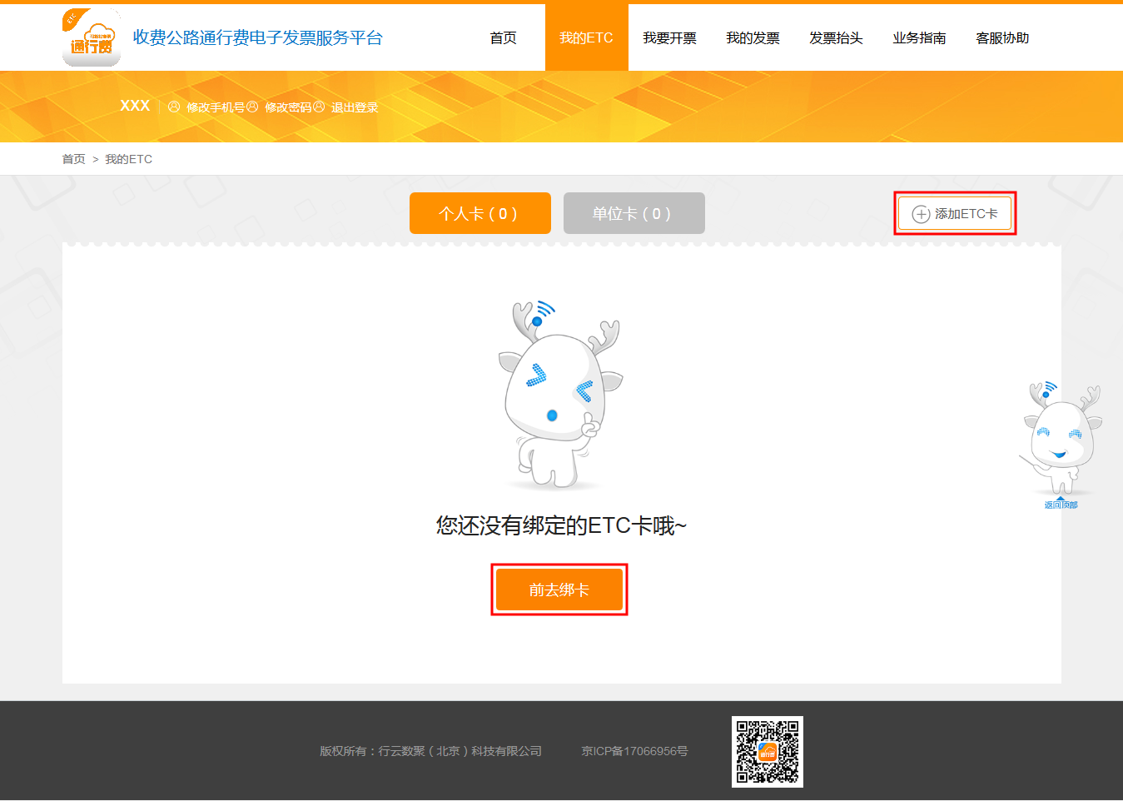Select the 我的ETC navigation tab
This screenshot has height=801, width=1123.
586,37
